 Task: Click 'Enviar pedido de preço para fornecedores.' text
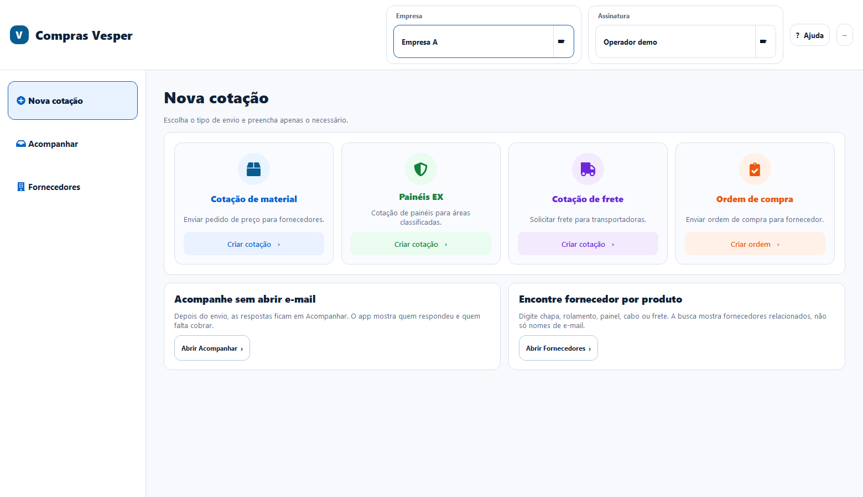click(x=254, y=219)
